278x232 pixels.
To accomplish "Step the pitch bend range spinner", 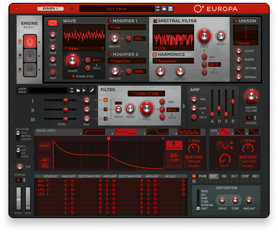I will tap(24, 180).
